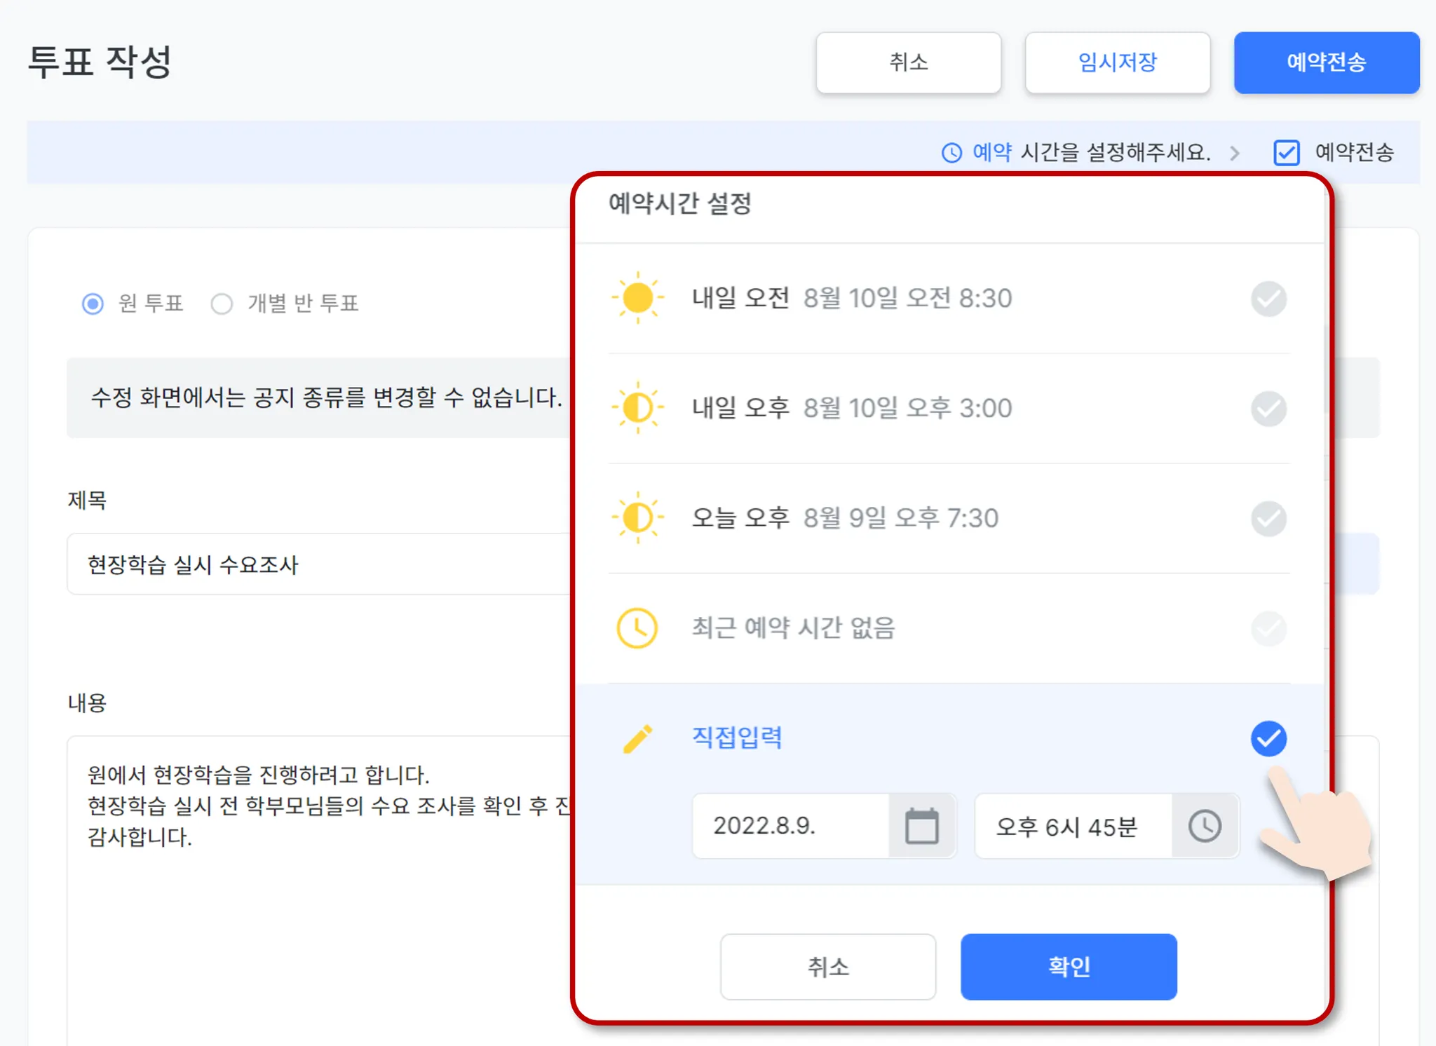Select the 원 투표 radio button

[x=93, y=304]
